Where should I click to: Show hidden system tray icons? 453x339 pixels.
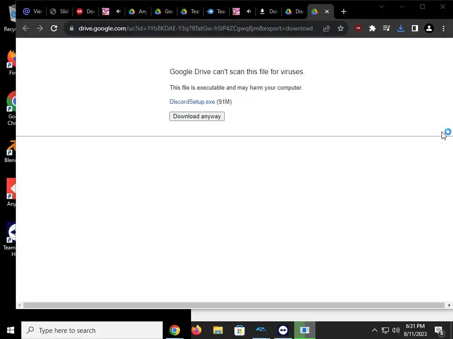(374, 330)
